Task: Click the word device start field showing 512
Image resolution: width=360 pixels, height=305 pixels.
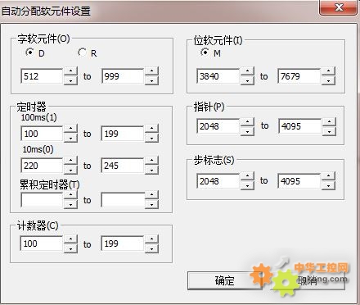Action: (x=42, y=76)
